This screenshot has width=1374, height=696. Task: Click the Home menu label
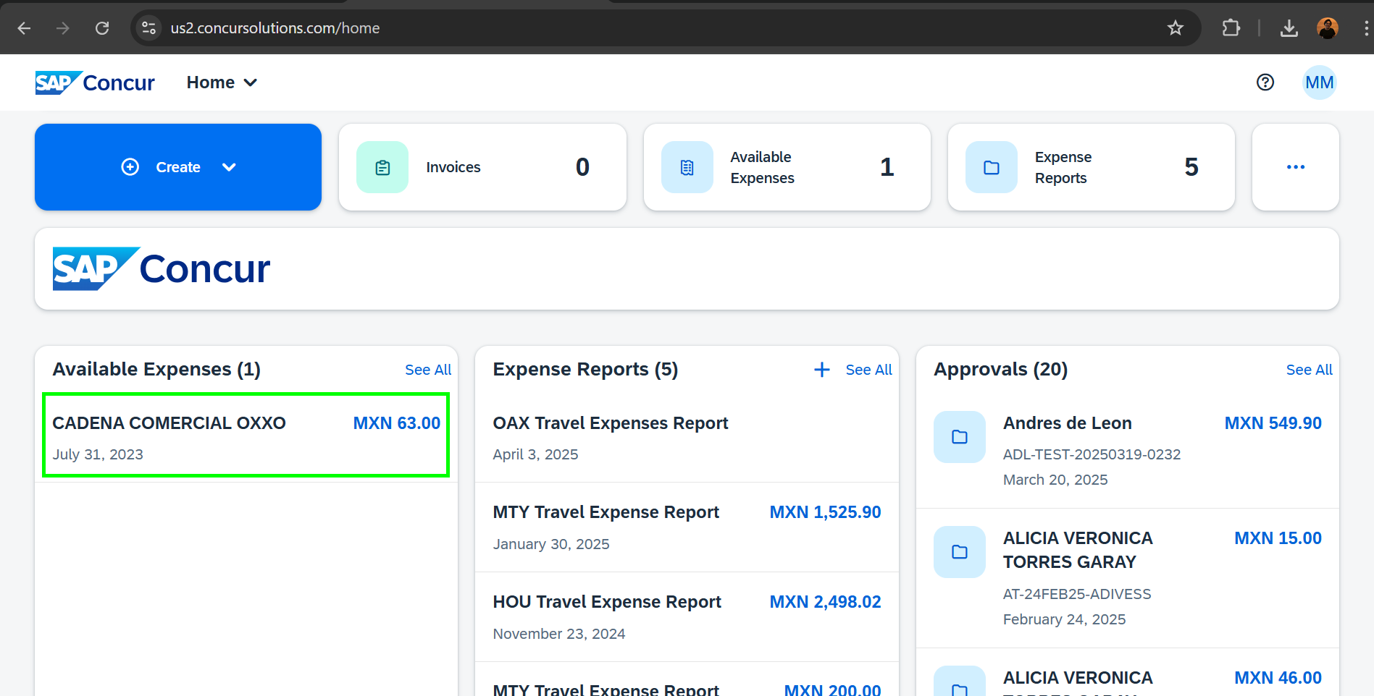click(211, 82)
